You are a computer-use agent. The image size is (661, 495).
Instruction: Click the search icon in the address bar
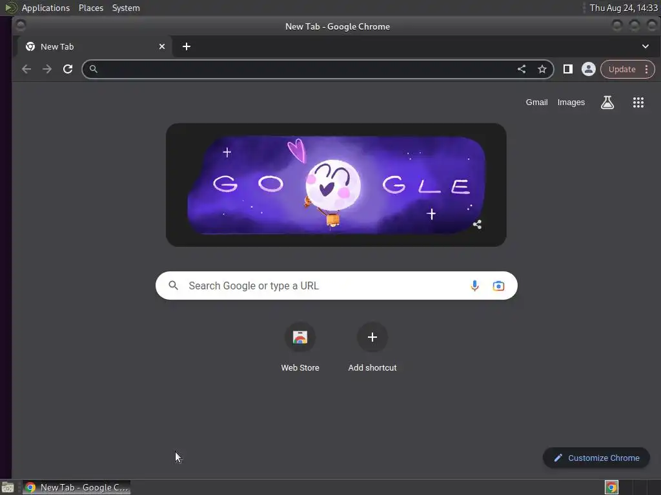[x=93, y=69]
